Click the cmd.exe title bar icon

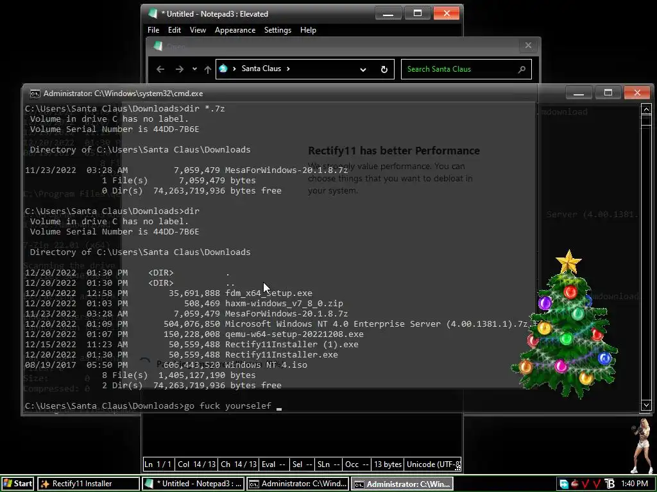[35, 94]
